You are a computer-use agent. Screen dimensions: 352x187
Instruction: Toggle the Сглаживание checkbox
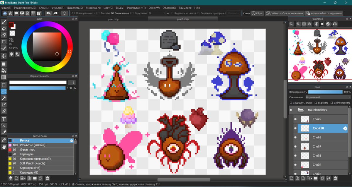pos(113,13)
